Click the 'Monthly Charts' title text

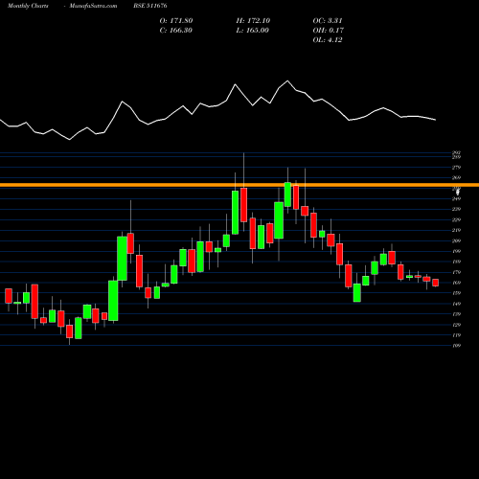tap(28, 6)
